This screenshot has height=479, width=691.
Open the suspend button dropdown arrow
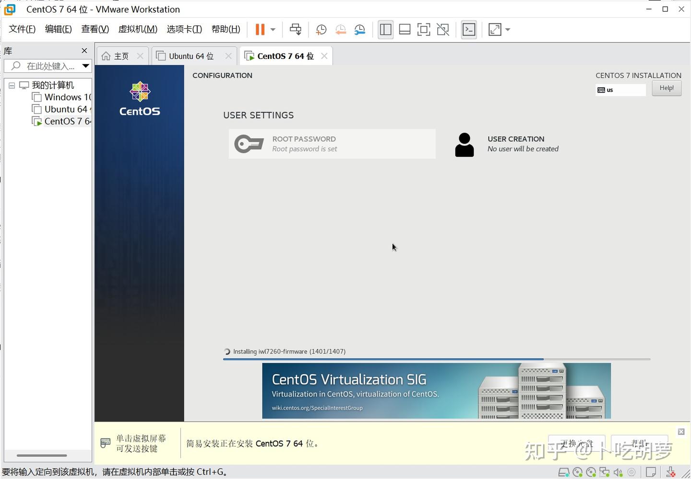pos(272,29)
